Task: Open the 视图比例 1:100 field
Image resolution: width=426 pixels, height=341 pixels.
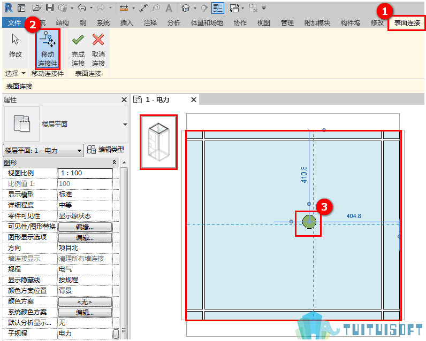Action: [x=85, y=173]
